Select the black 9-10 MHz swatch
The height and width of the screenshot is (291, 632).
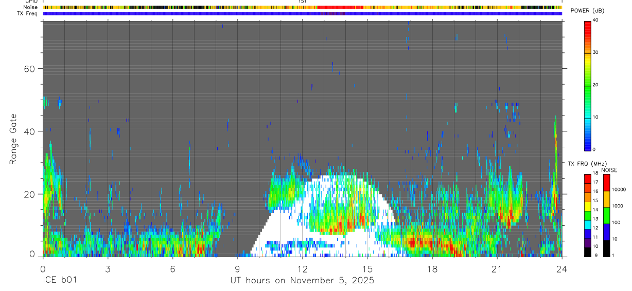click(x=587, y=251)
